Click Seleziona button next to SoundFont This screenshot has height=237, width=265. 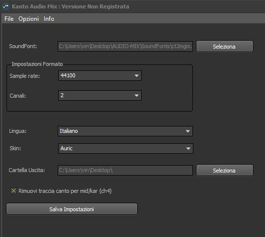(x=225, y=46)
